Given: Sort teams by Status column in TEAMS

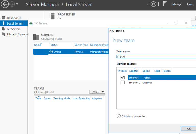Looking at the screenshot, I should point(47,98).
